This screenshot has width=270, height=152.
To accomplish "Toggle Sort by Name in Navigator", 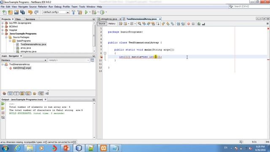I will [41, 93].
